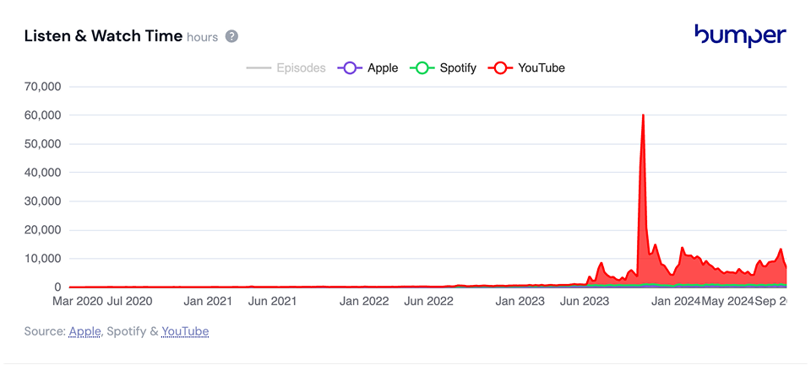Click the Jan 2022 x-axis label
The width and height of the screenshot is (811, 365).
point(364,301)
